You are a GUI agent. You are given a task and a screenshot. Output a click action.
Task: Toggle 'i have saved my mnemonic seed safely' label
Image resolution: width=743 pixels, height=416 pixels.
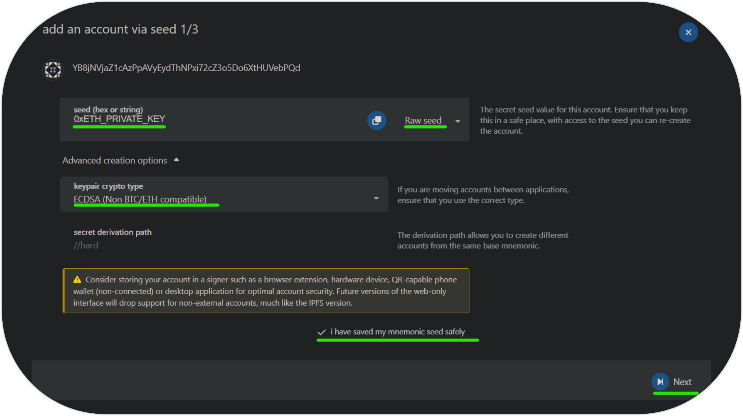pos(397,332)
